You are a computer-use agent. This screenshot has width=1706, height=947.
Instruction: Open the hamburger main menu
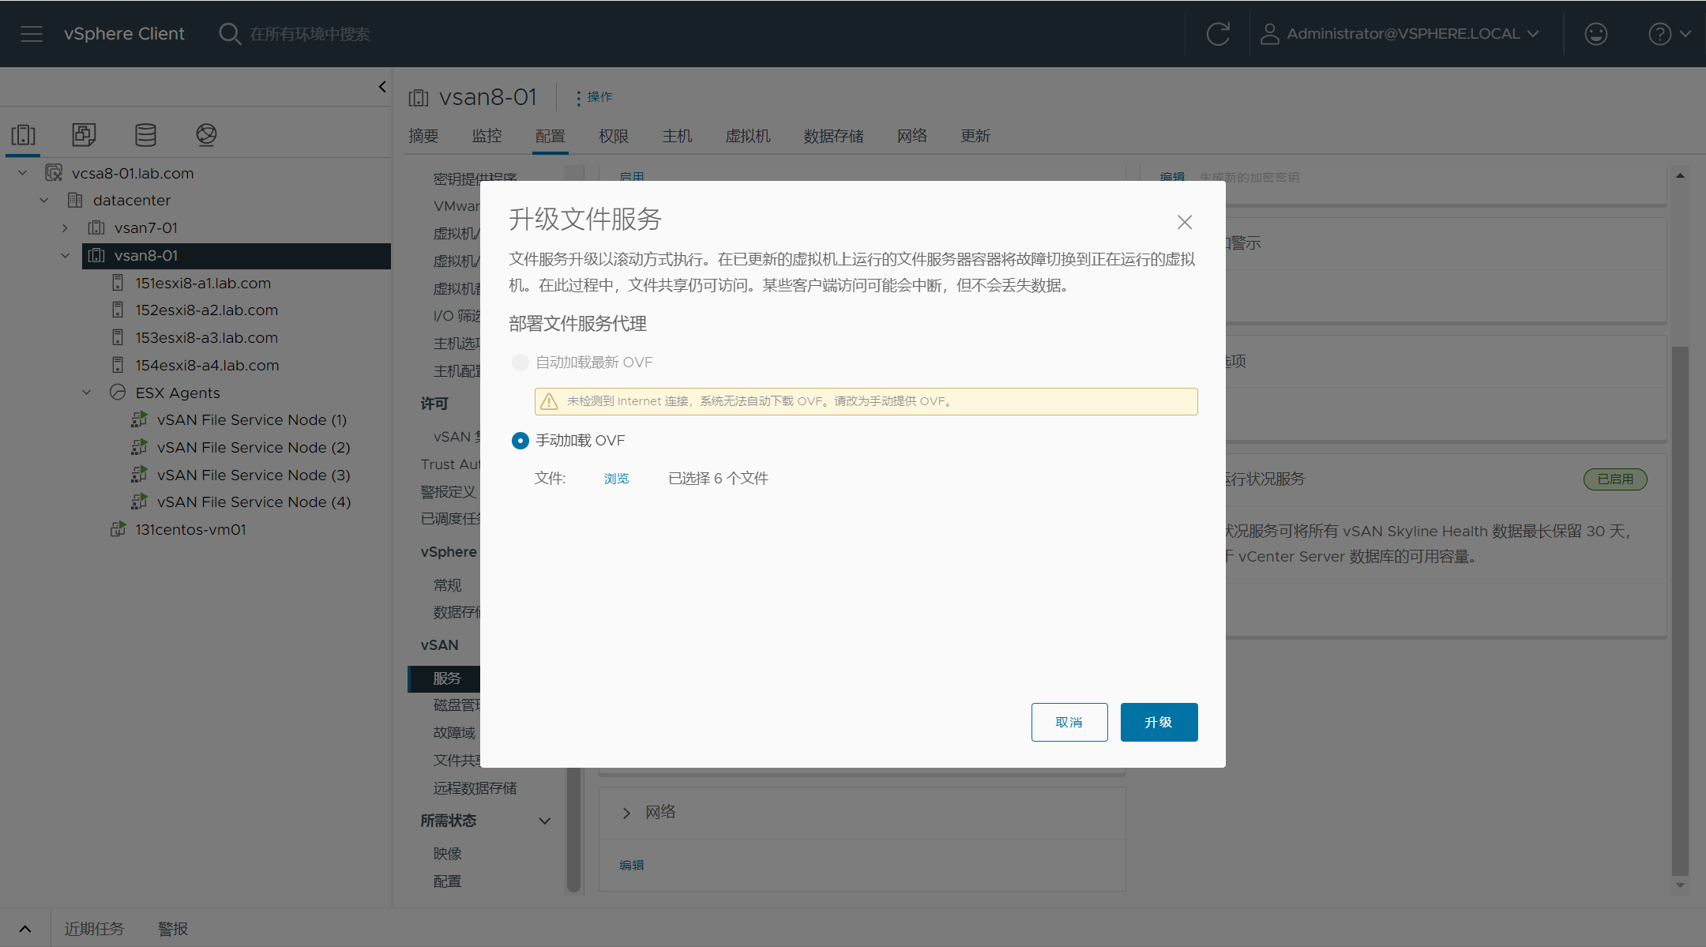click(x=32, y=34)
